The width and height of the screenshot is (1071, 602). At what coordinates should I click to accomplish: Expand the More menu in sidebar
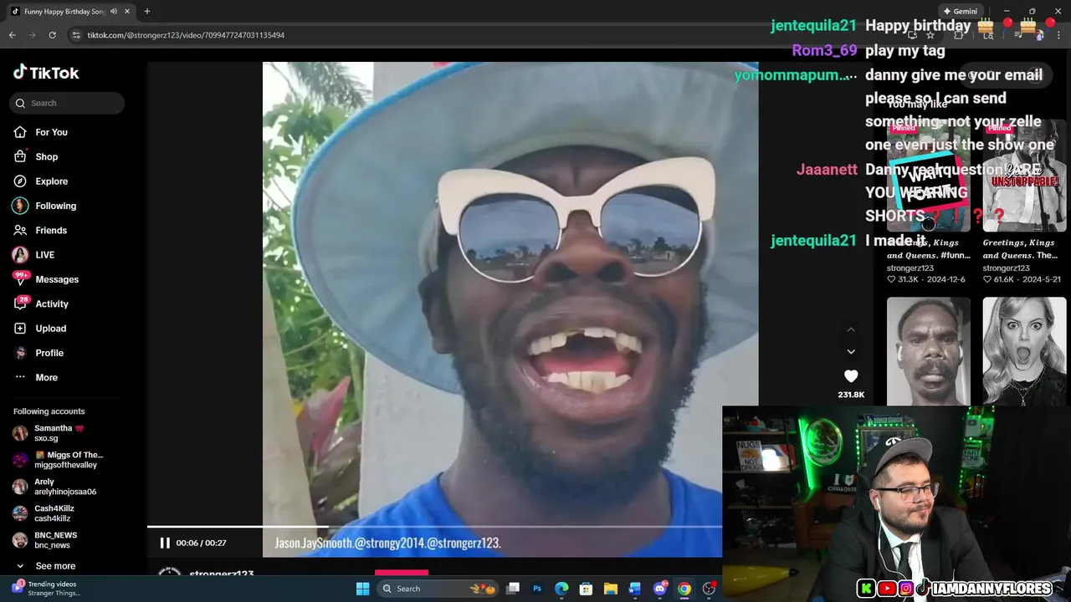(46, 377)
